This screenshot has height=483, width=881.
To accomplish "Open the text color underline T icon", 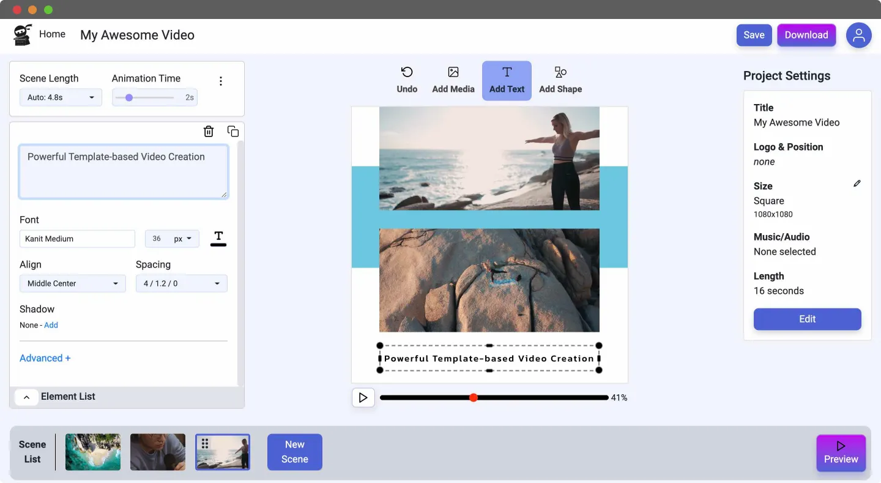I will click(218, 239).
